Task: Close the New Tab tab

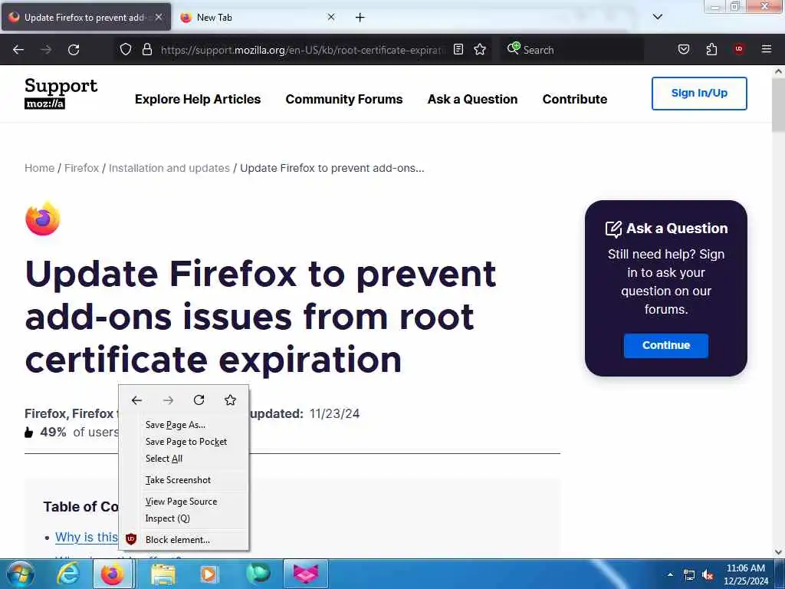Action: [331, 17]
